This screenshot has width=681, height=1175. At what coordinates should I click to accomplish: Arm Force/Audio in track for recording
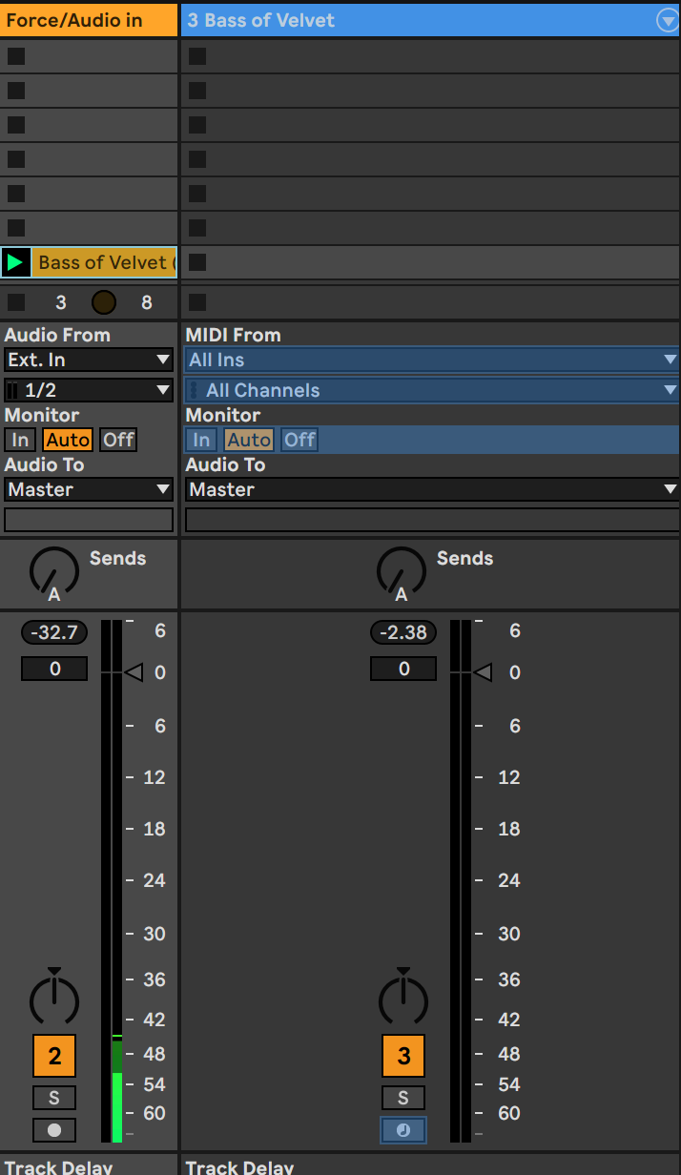[54, 1130]
